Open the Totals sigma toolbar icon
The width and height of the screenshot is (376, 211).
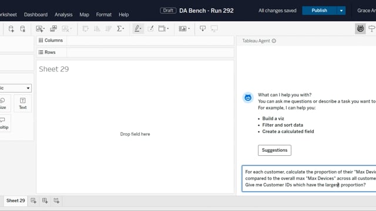120,29
